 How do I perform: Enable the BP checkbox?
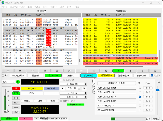(x=3, y=75)
